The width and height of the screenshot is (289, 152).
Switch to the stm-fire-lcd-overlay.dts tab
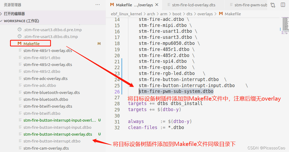[193, 5]
